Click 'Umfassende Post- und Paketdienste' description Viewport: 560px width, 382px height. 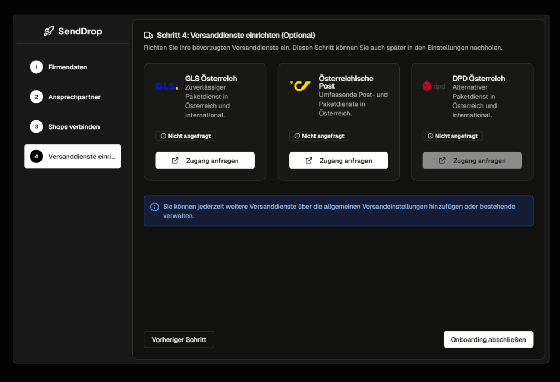(x=353, y=104)
